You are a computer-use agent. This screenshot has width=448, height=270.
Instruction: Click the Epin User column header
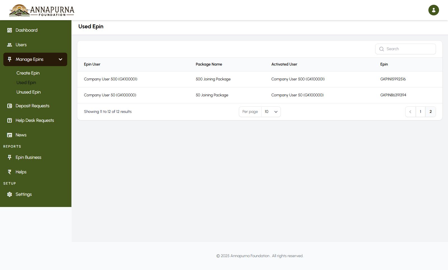[92, 64]
